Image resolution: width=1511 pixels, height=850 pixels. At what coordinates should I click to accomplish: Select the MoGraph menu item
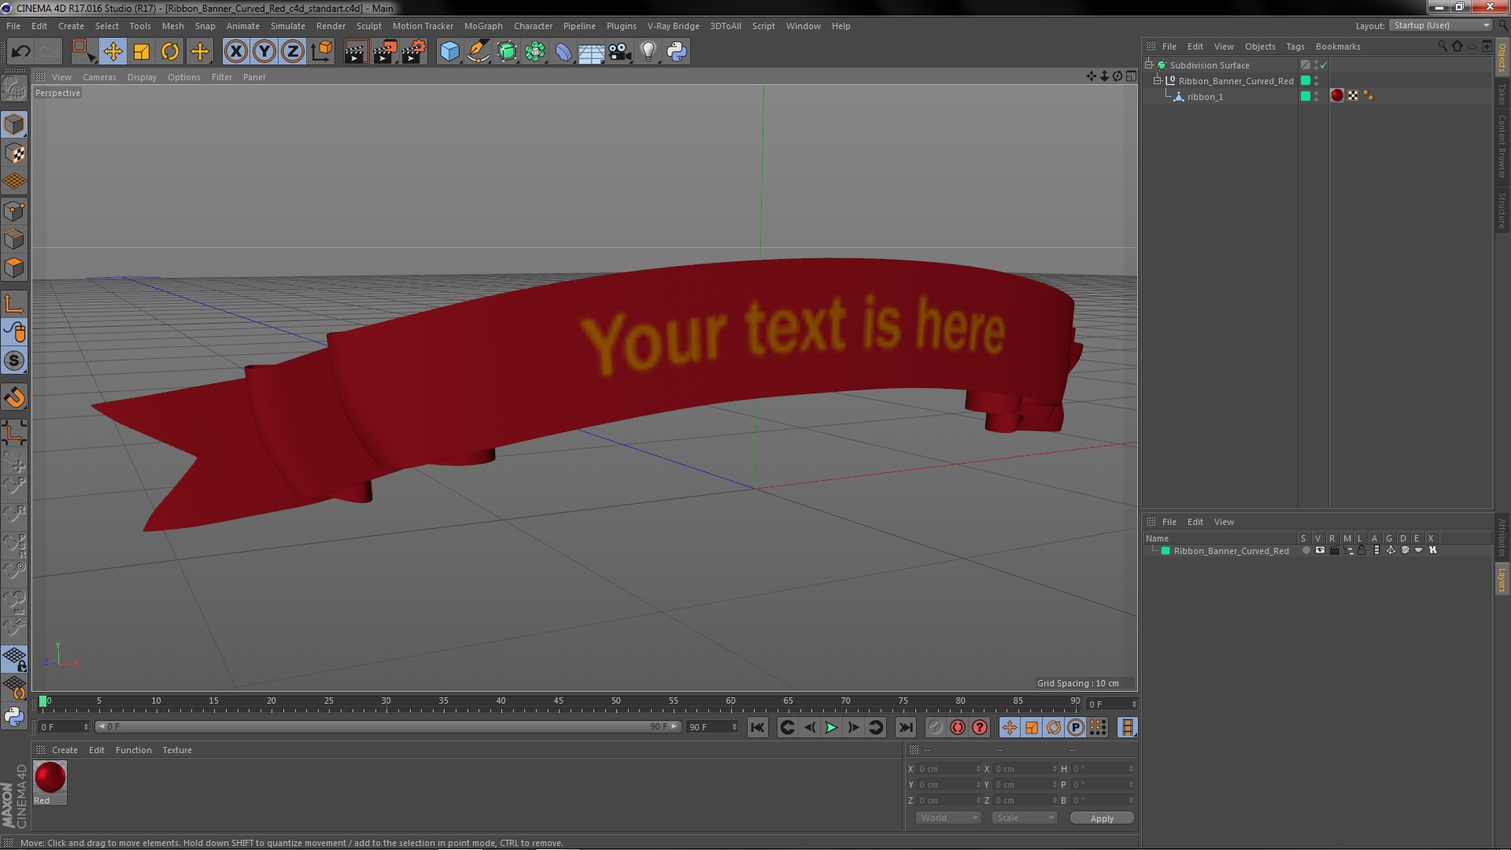point(482,25)
